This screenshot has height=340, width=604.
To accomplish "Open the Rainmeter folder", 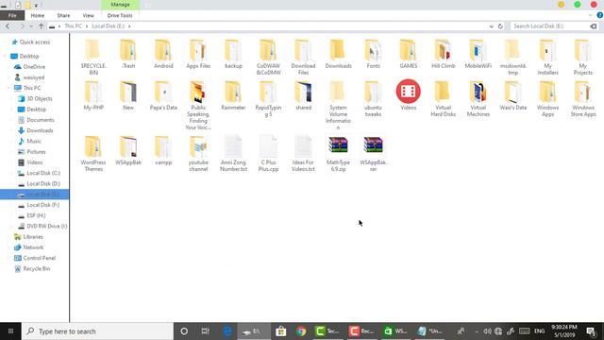I will pyautogui.click(x=233, y=96).
